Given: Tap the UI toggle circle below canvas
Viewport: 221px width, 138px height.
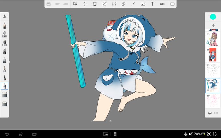Looking at the screenshot, I should click(x=110, y=121).
